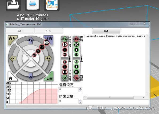Home the X axis
Screen dimensions: 159x114
12,39
